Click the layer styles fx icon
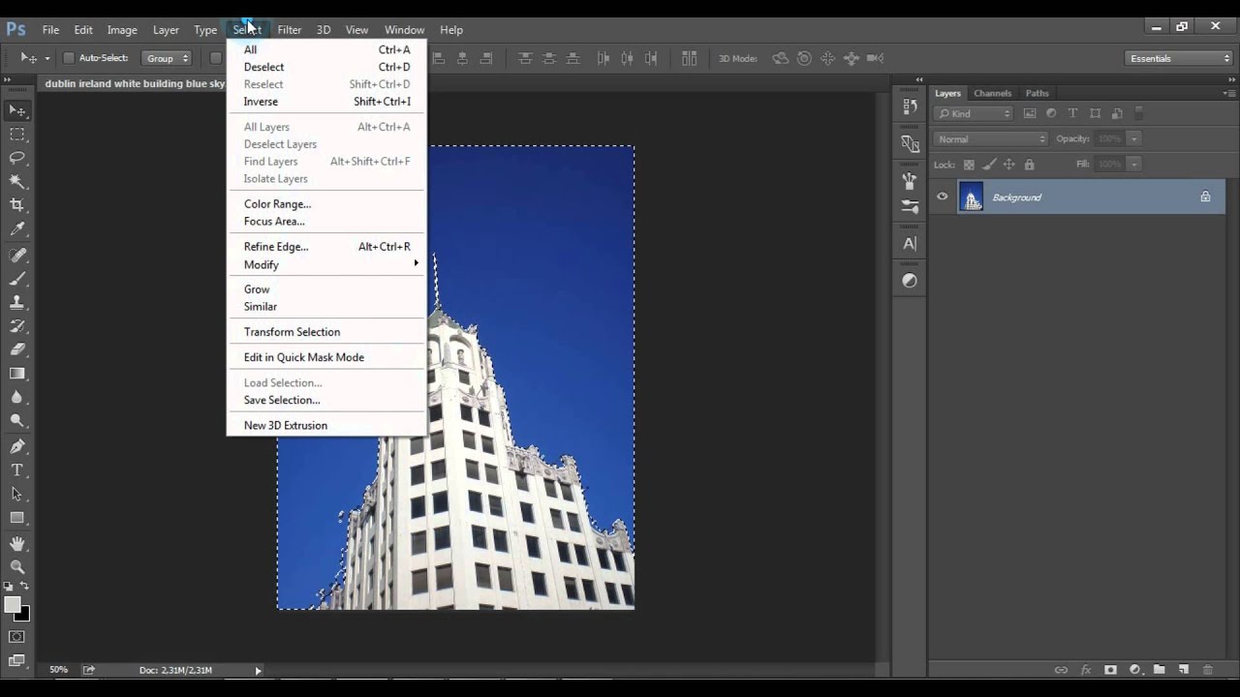Image resolution: width=1240 pixels, height=697 pixels. pyautogui.click(x=1086, y=670)
